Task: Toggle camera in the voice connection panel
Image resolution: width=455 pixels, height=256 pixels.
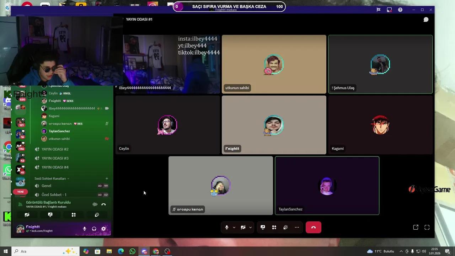Action: pos(27,215)
